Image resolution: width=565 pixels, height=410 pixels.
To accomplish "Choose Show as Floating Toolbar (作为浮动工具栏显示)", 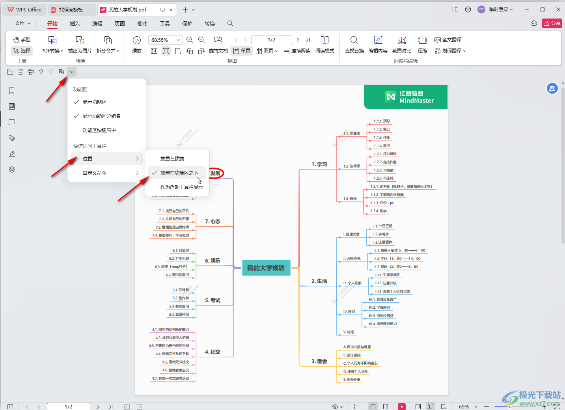I will tap(177, 187).
